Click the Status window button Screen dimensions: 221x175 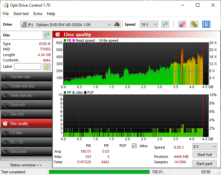26,165
